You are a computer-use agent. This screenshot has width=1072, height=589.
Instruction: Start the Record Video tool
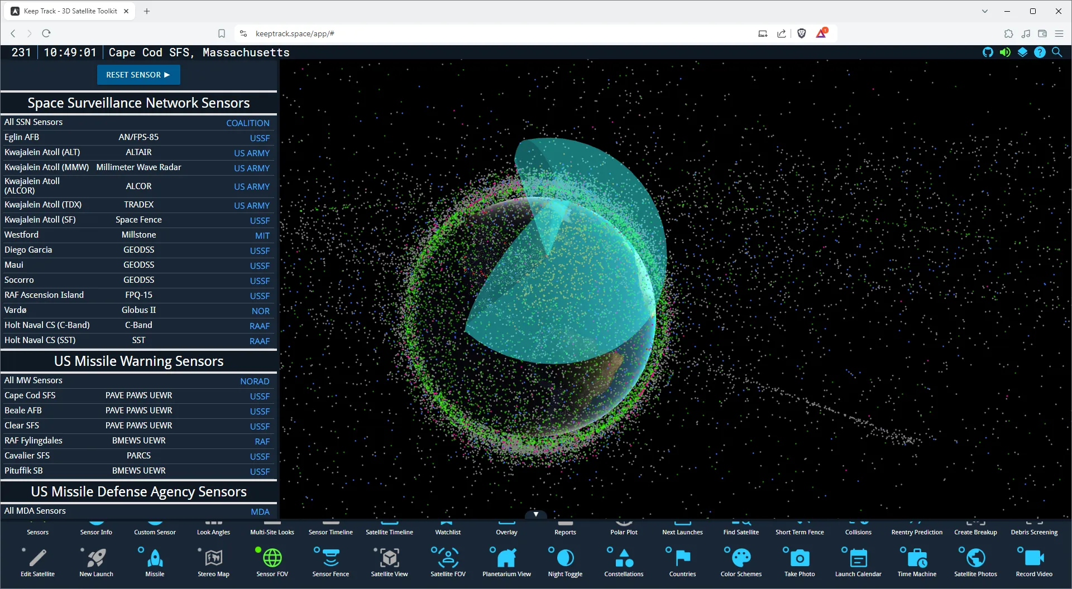[1033, 561]
